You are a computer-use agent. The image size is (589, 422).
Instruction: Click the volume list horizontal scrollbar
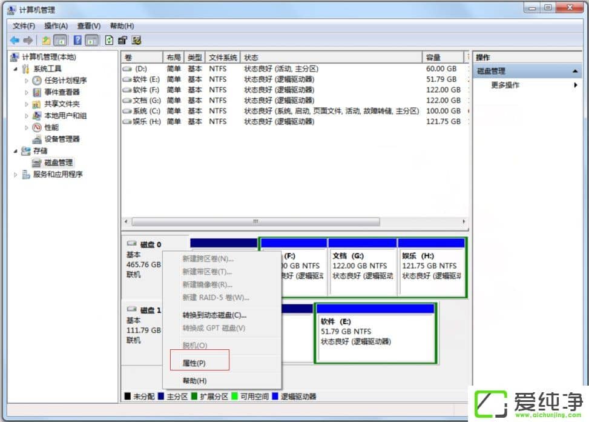coord(255,222)
